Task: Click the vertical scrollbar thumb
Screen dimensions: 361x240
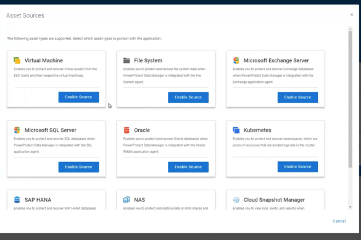Action: [x=350, y=100]
